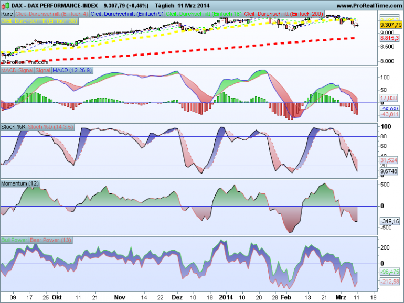This screenshot has height=303, width=404.
Task: Click the DAX - DAX PERFORMANCE-INDEX title
Action: (55, 5)
